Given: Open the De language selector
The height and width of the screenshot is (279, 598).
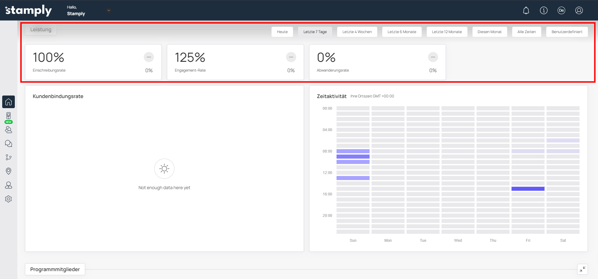Looking at the screenshot, I should pyautogui.click(x=561, y=10).
